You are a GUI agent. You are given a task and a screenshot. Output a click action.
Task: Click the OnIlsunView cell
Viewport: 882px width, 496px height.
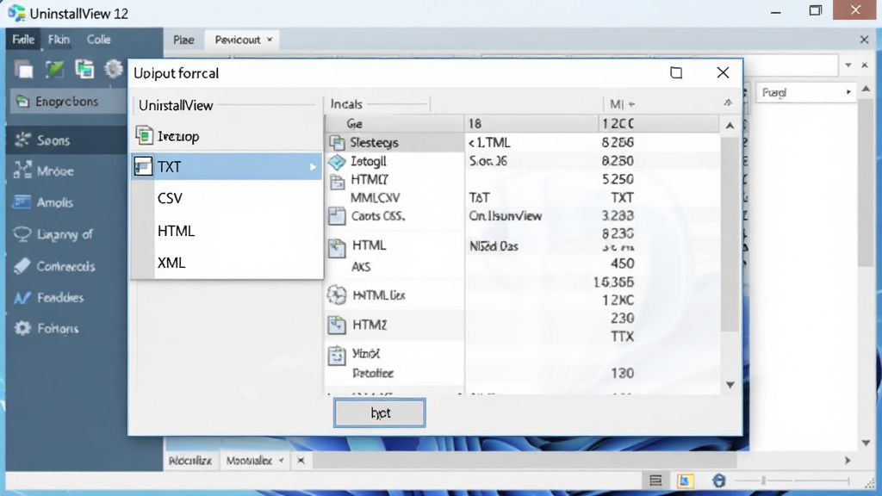pos(506,216)
